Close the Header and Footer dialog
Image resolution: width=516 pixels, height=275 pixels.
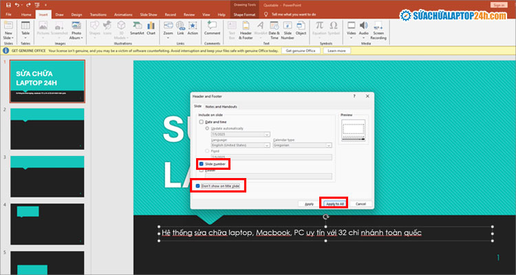(367, 96)
